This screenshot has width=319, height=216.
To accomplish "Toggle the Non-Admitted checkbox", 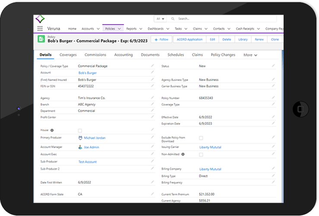I will [201, 155].
